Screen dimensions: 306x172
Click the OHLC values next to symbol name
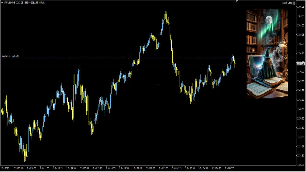31,3
